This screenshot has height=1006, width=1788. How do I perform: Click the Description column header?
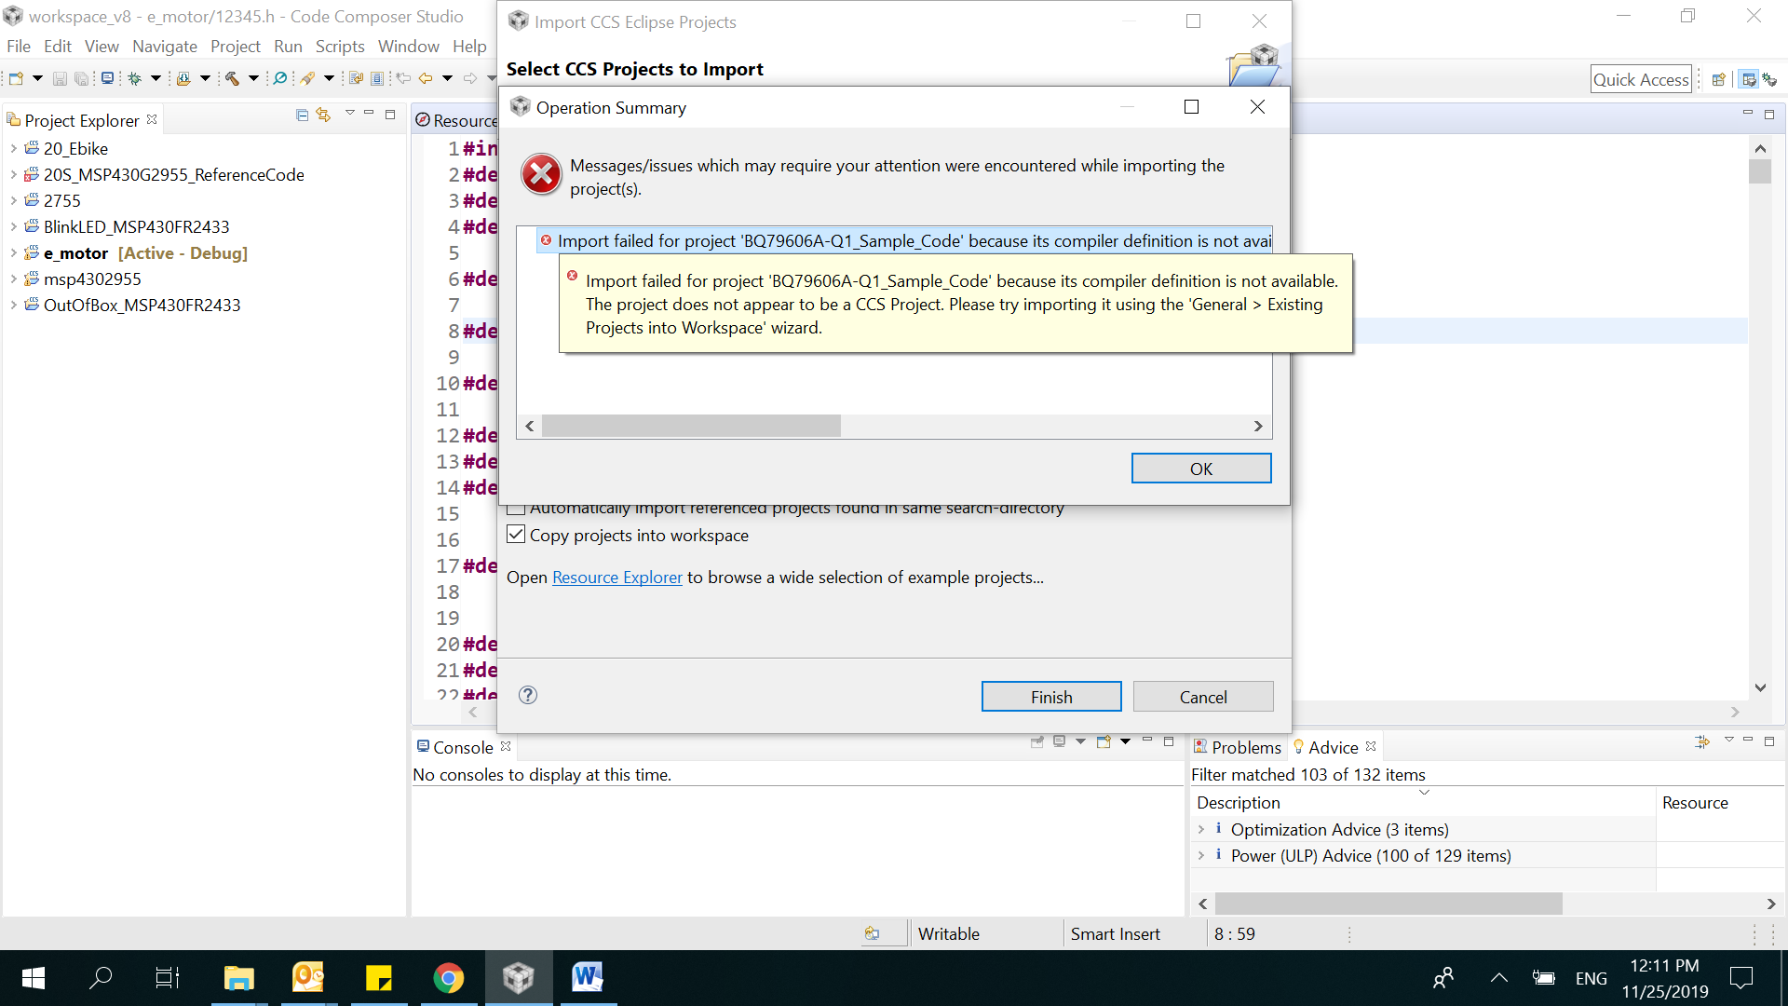click(x=1423, y=802)
